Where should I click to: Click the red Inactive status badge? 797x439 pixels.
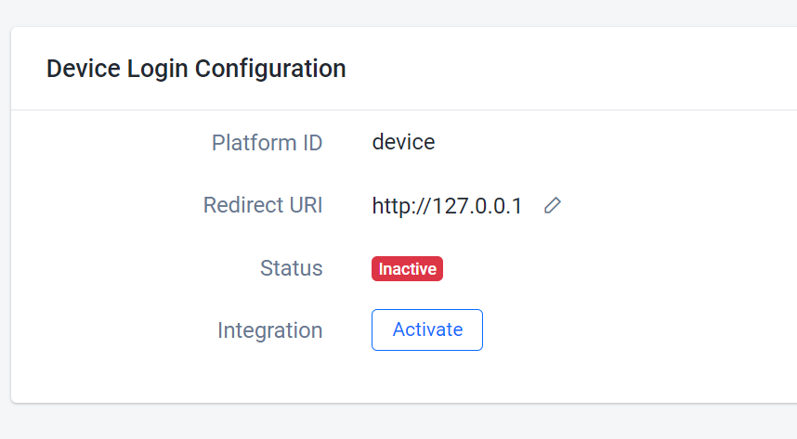(x=407, y=268)
